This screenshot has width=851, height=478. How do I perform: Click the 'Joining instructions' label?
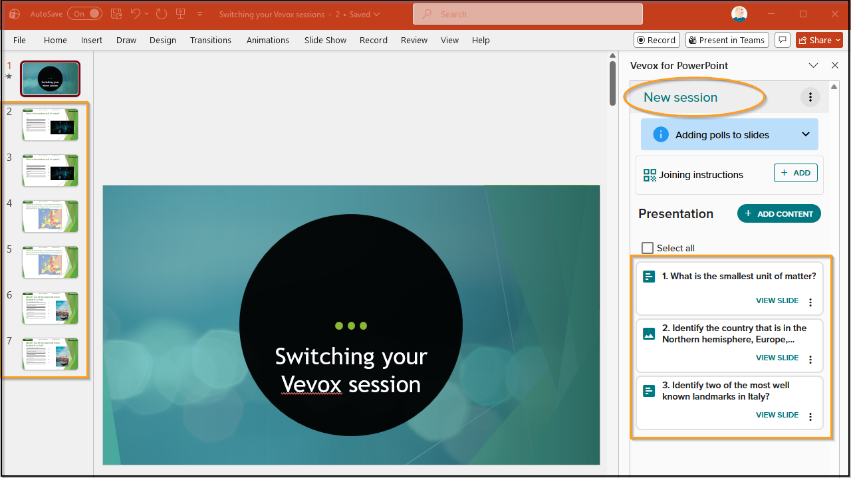click(x=701, y=175)
